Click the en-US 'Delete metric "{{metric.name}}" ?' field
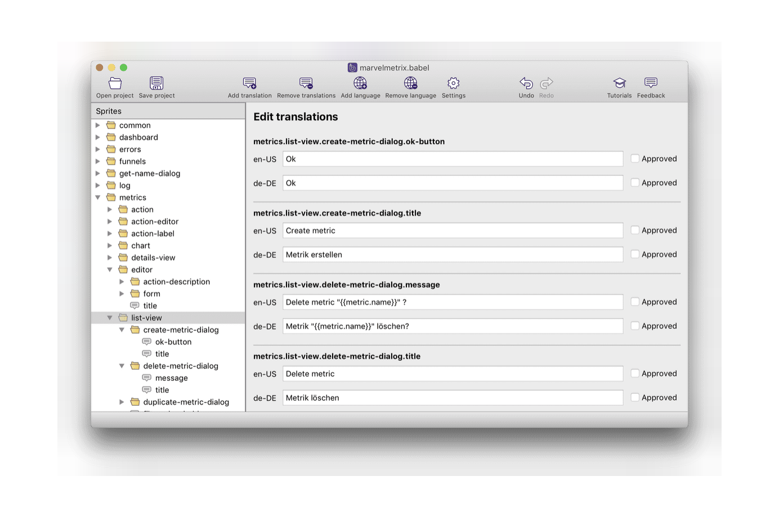Screen dimensions: 770x521 click(x=453, y=302)
